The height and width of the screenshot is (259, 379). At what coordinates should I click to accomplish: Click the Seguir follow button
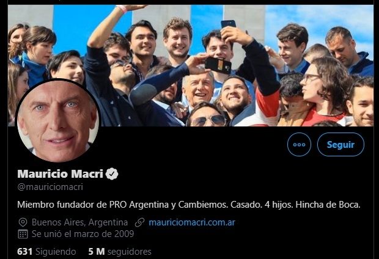click(340, 145)
